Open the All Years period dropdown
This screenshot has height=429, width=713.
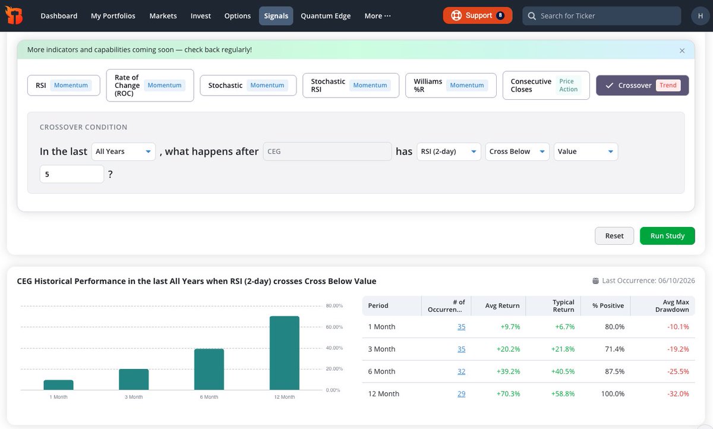[124, 152]
